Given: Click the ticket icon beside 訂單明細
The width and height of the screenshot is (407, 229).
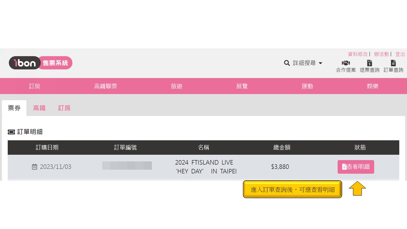Looking at the screenshot, I should click(11, 132).
